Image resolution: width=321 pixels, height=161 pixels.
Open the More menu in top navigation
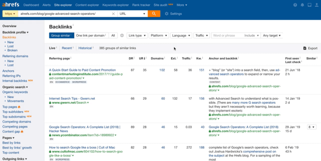182,5
